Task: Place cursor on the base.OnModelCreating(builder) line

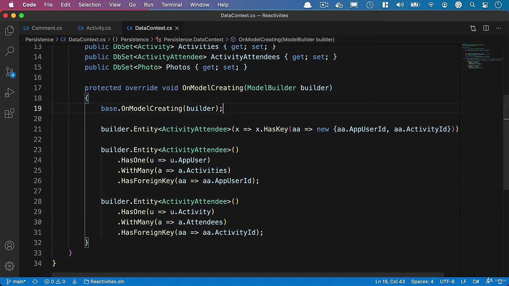Action: [162, 108]
